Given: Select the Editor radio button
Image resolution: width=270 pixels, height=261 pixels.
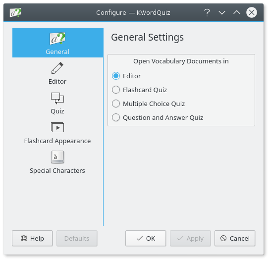Looking at the screenshot, I should pos(116,76).
